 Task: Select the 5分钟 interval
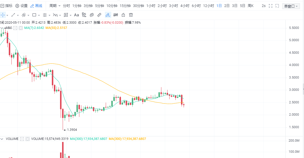pyautogui.click(x=100, y=6)
